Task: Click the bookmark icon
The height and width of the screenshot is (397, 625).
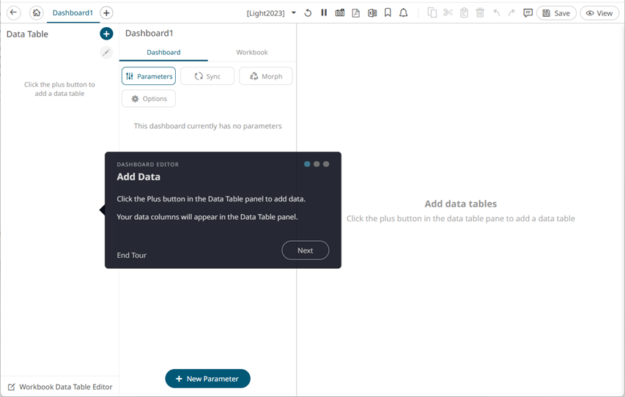Action: pyautogui.click(x=388, y=12)
